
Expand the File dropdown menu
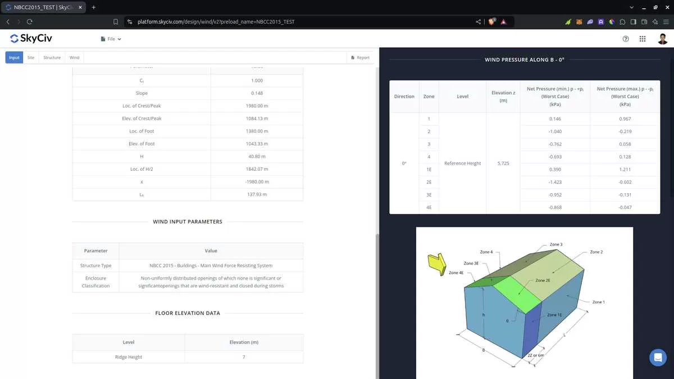[x=111, y=39]
